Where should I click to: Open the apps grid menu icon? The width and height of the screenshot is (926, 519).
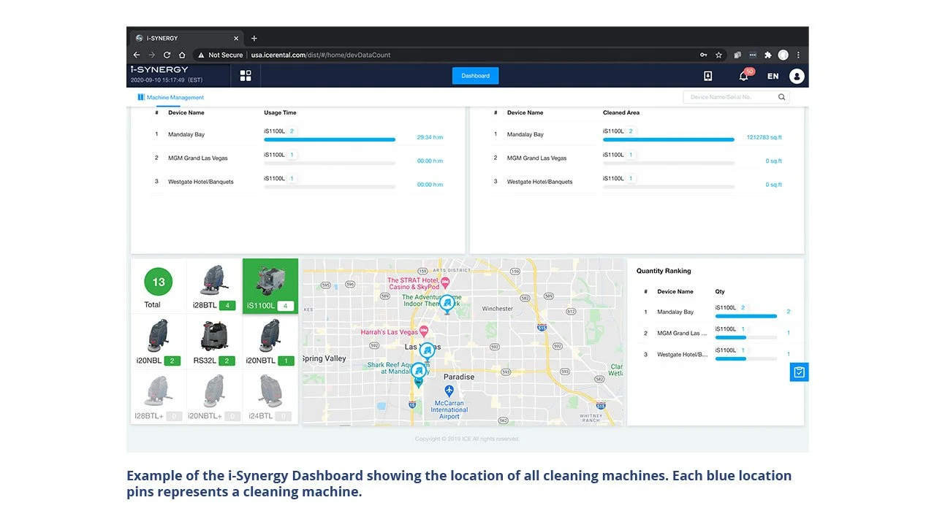tap(246, 76)
